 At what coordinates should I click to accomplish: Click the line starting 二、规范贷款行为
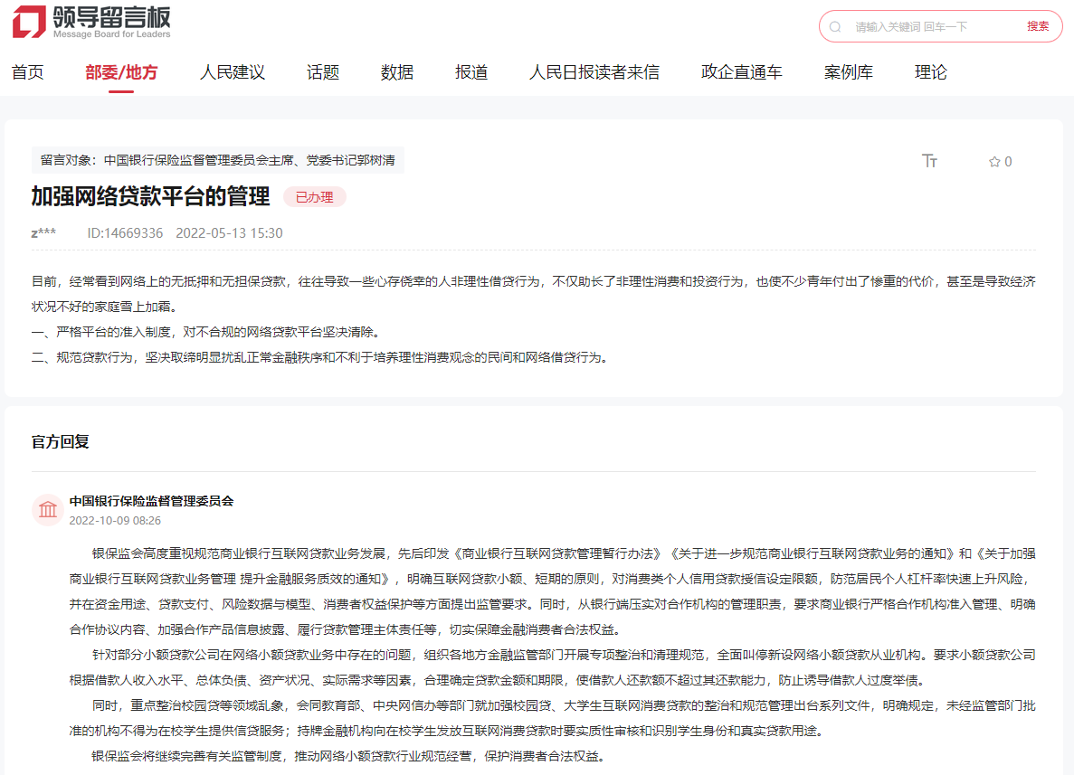pos(320,357)
